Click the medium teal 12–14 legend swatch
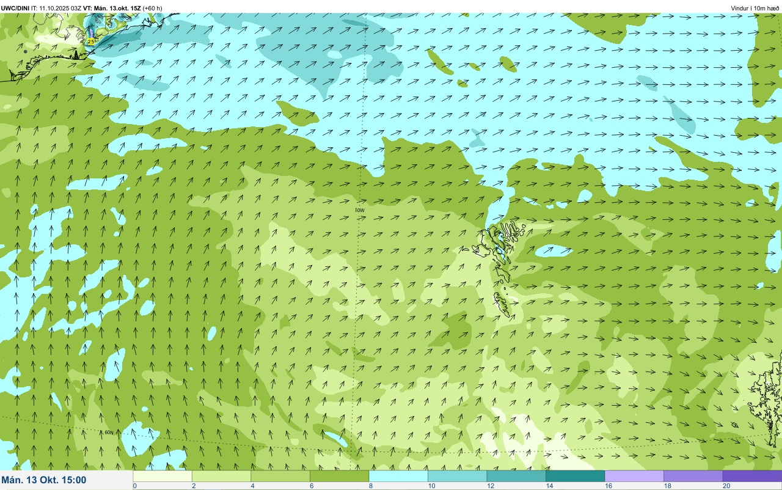 tap(516, 476)
